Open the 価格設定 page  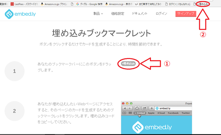click(118, 14)
